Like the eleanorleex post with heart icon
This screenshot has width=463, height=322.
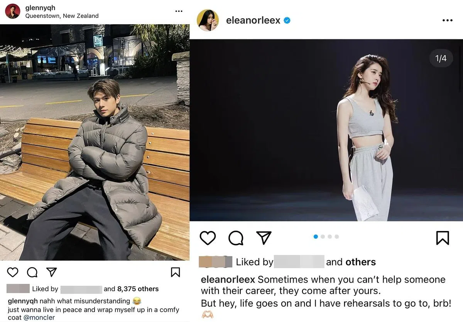point(208,238)
